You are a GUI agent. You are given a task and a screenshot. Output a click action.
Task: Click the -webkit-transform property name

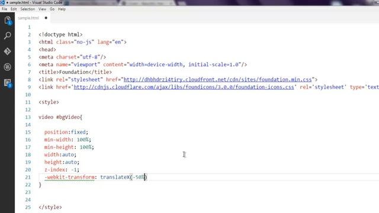69,177
